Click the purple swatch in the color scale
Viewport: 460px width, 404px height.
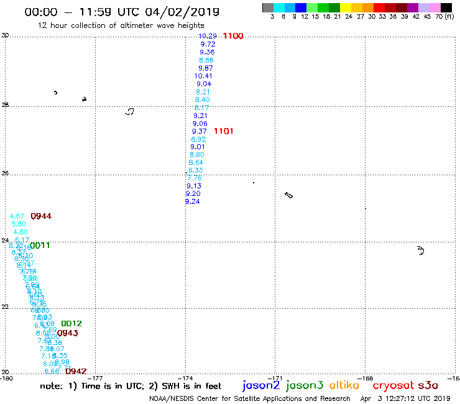pos(413,7)
